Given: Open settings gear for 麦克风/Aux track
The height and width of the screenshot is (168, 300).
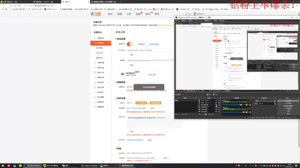Looking at the screenshot, I should 250,105.
